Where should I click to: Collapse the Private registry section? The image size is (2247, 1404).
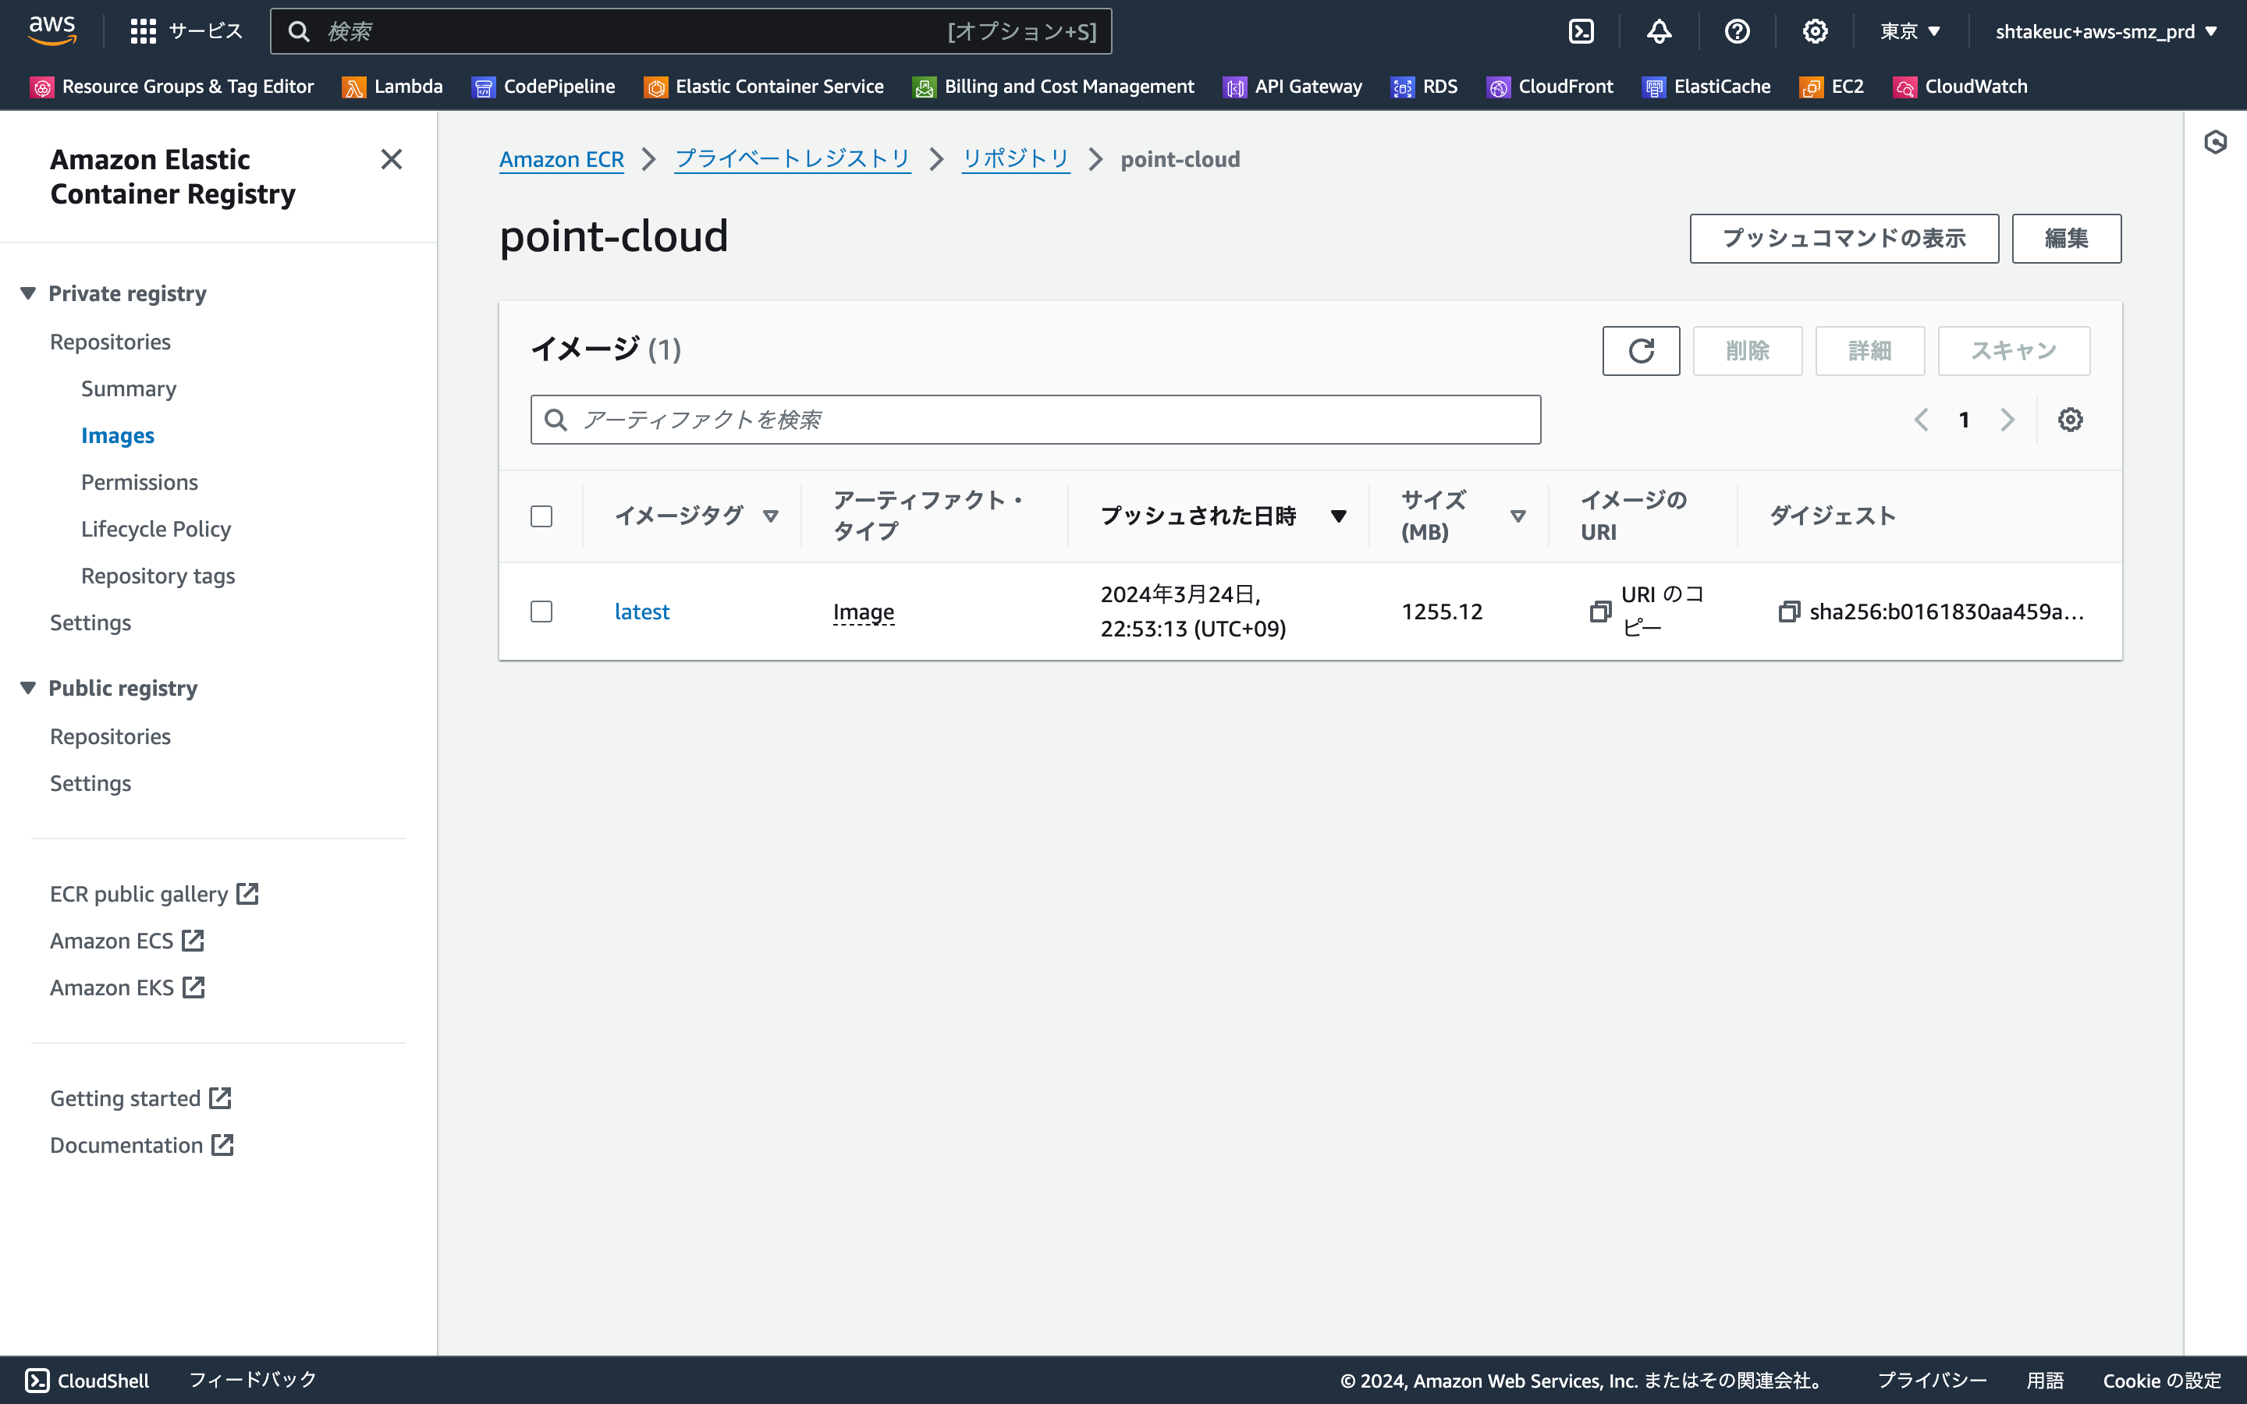pyautogui.click(x=29, y=293)
